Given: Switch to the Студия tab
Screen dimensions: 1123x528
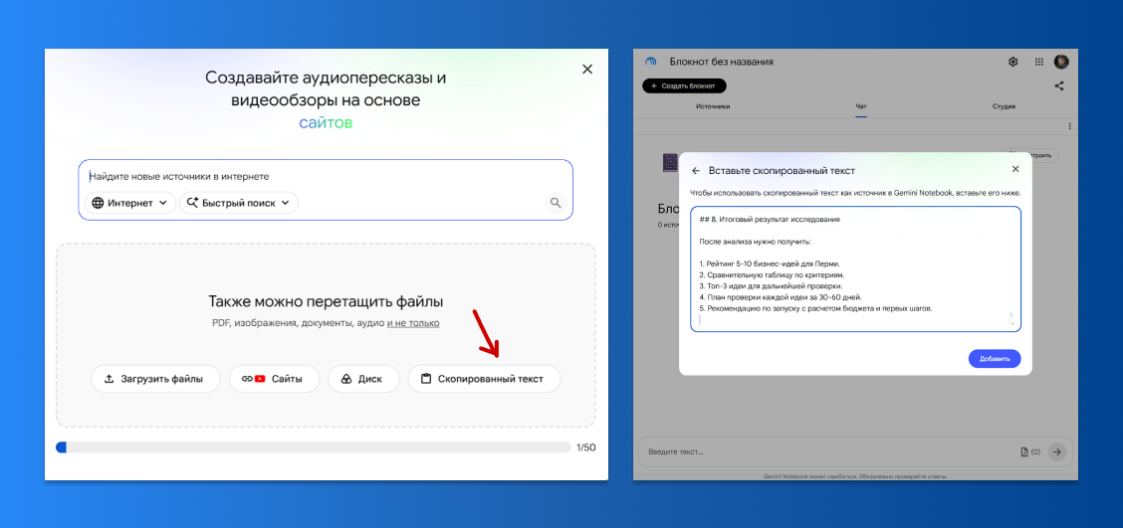Looking at the screenshot, I should (x=1004, y=106).
